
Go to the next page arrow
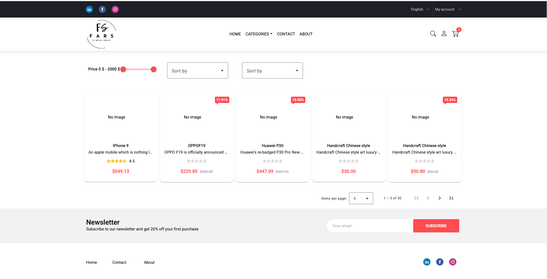(439, 198)
